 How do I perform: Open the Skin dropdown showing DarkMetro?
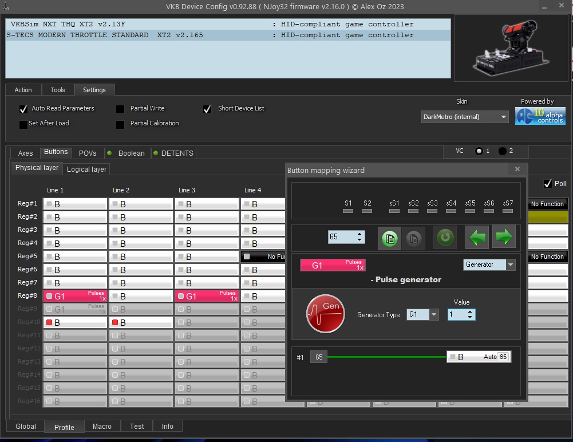464,117
